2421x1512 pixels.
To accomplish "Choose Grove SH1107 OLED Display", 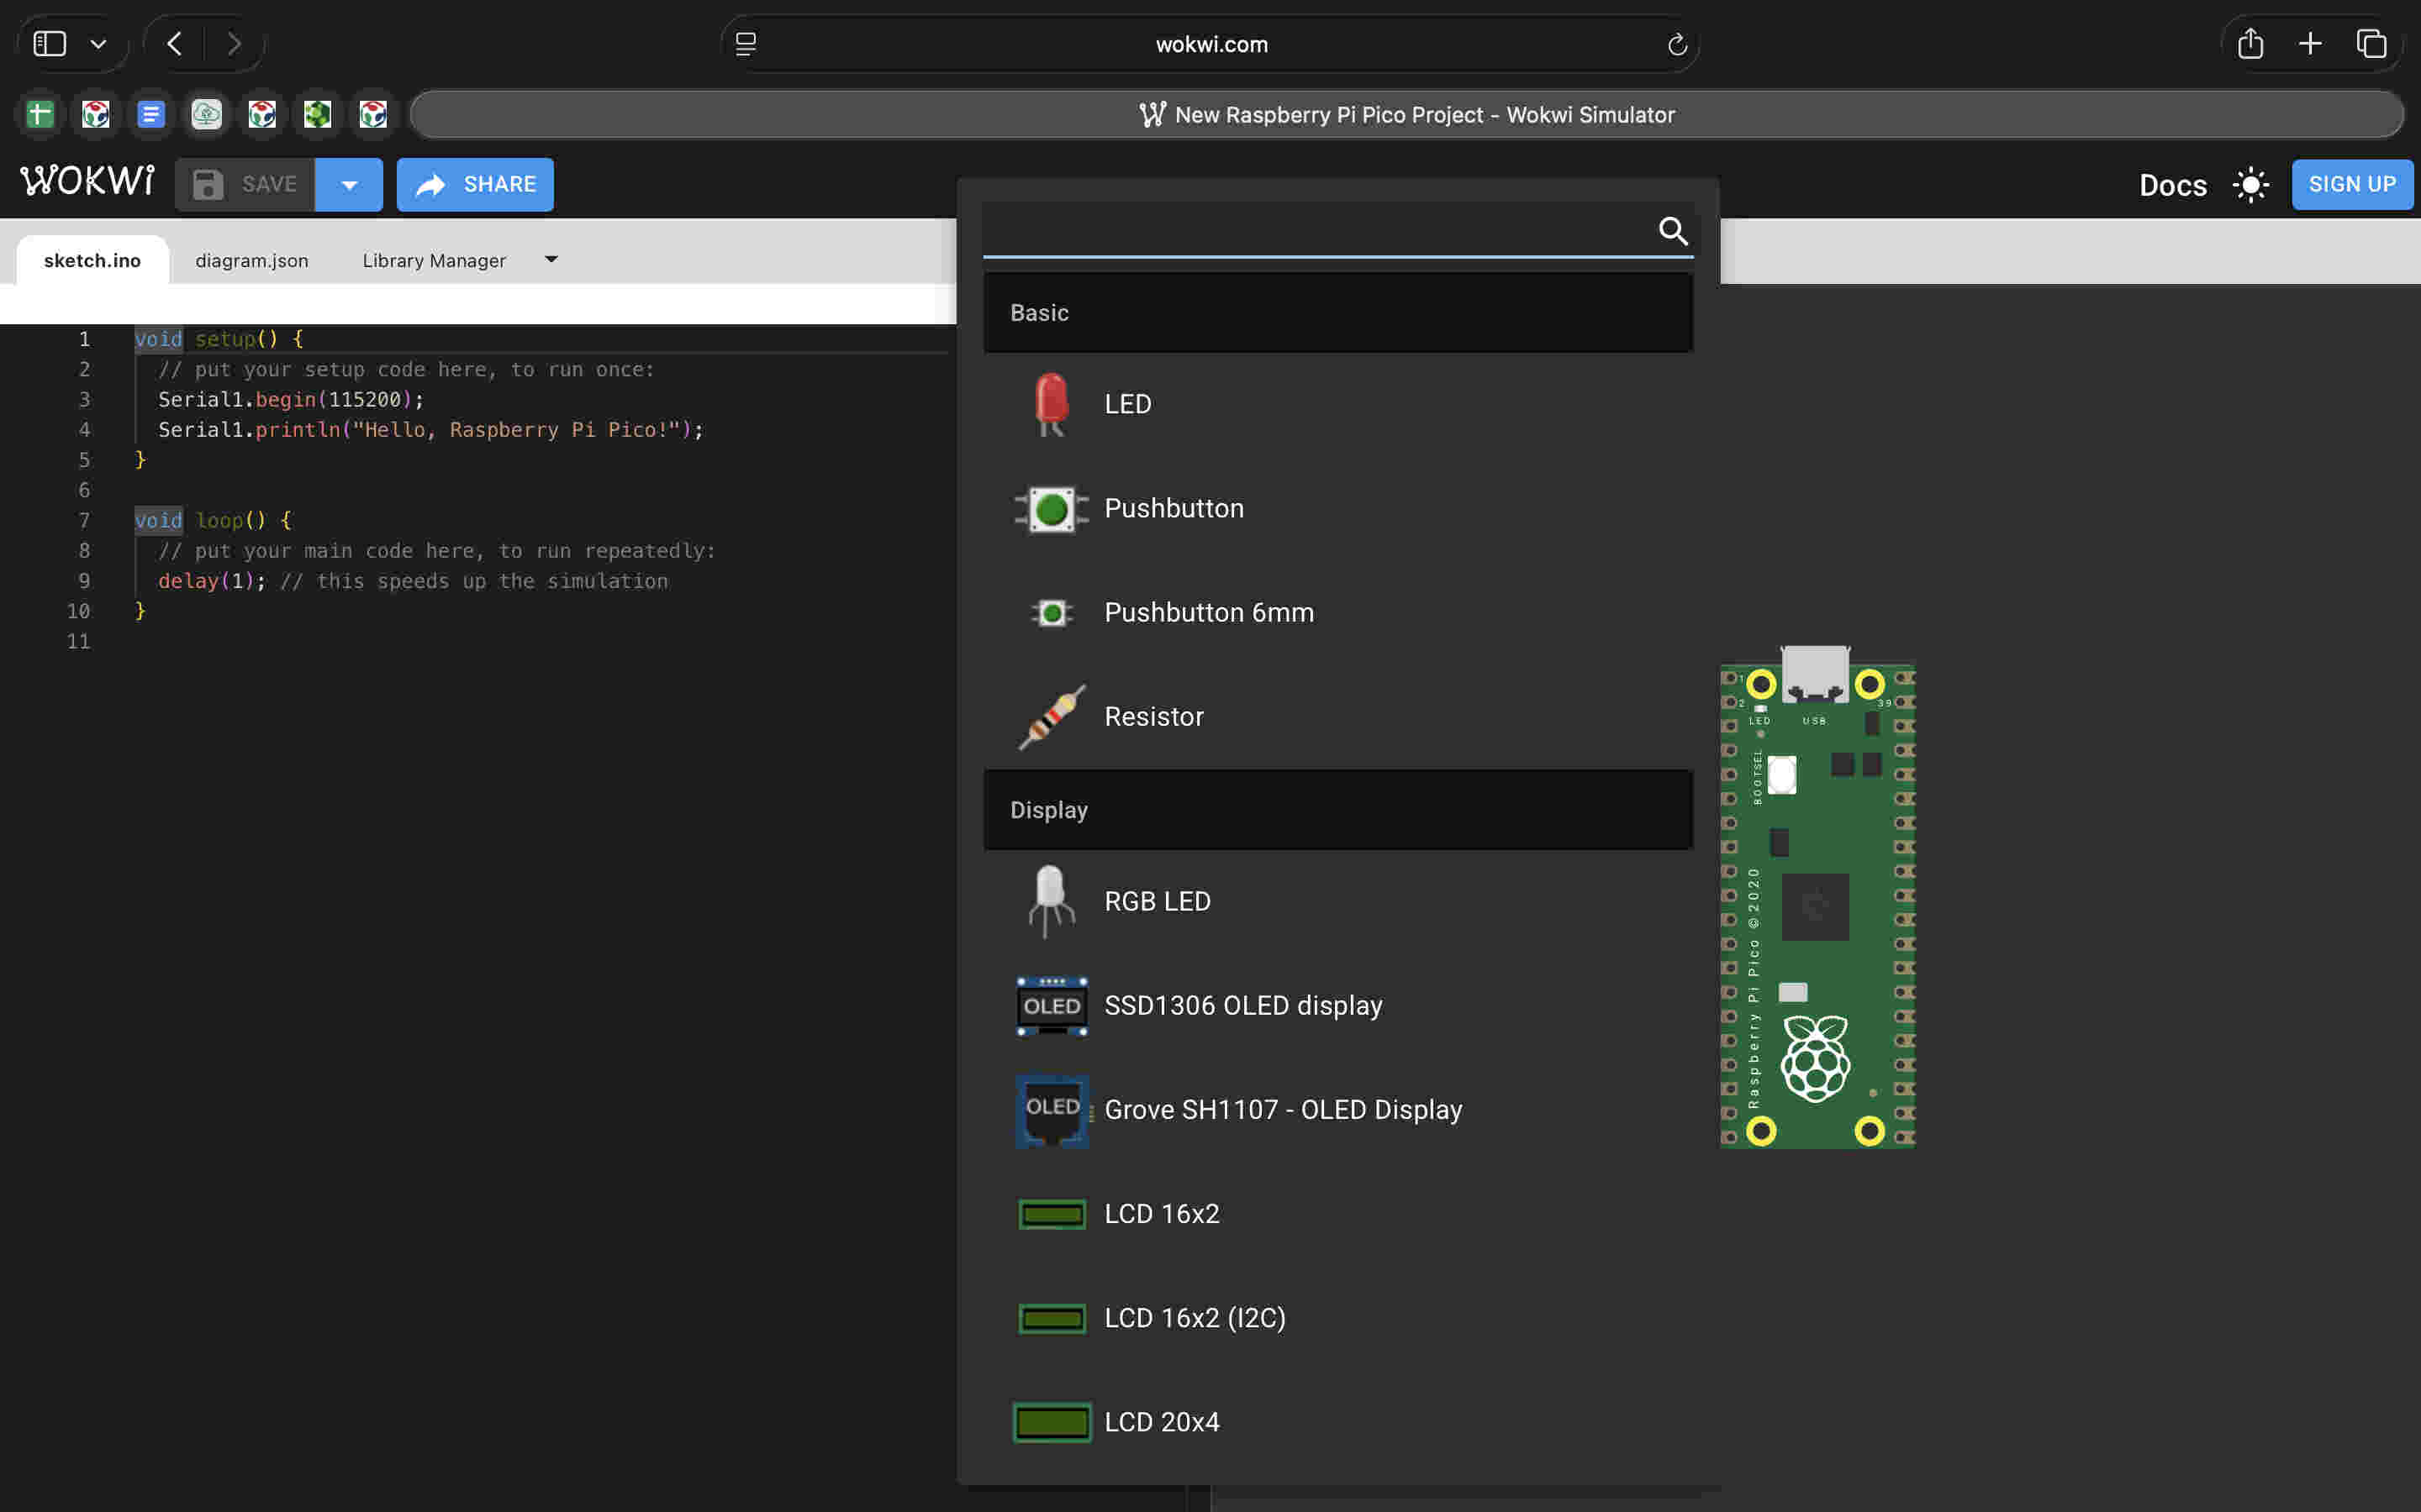I will (x=1281, y=1109).
